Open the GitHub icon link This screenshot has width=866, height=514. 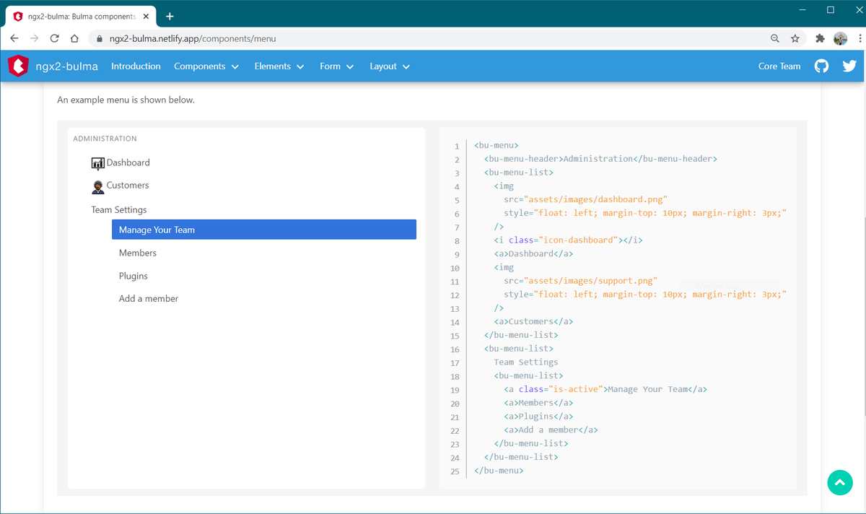point(822,66)
